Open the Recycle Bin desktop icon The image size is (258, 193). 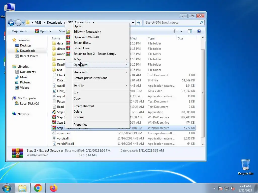tap(245, 167)
